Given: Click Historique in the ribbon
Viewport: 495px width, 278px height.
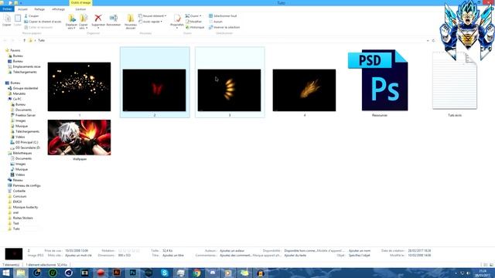Looking at the screenshot, I should [x=195, y=27].
